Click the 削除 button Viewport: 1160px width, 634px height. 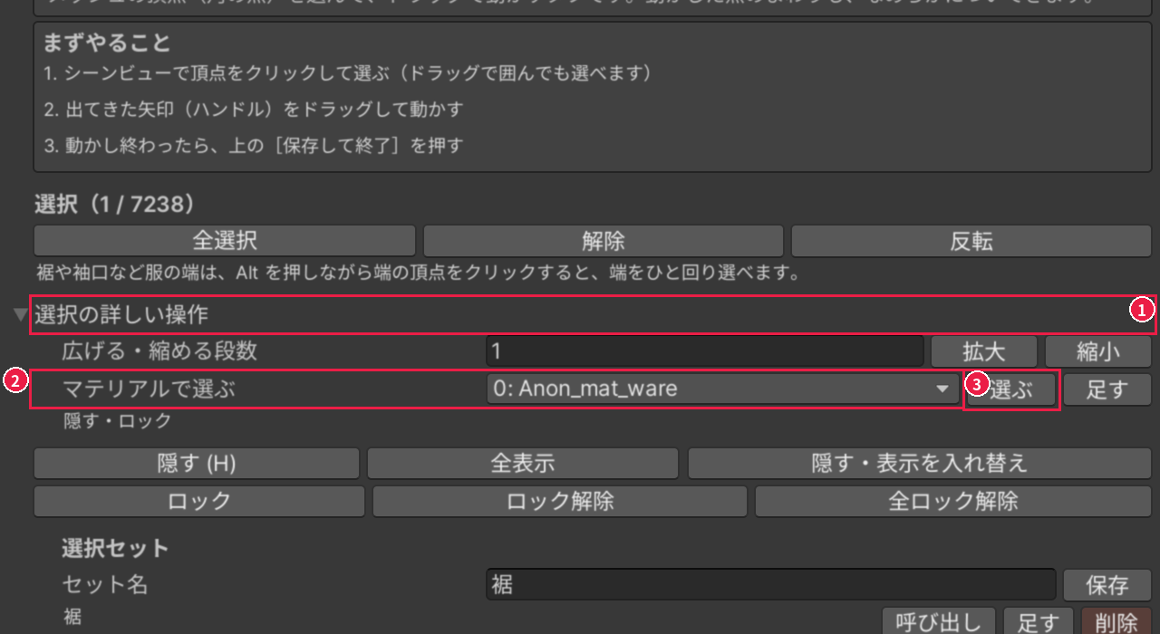pyautogui.click(x=1116, y=622)
